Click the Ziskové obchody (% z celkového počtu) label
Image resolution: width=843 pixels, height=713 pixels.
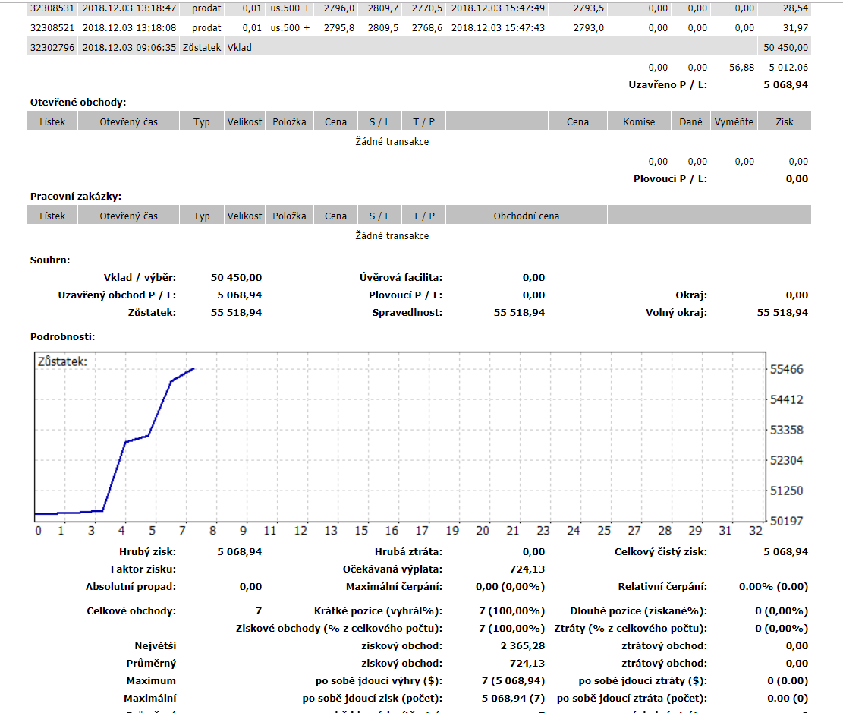click(x=339, y=629)
